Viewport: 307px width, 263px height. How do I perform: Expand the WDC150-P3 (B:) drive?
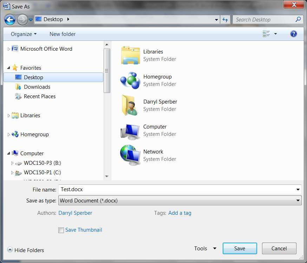coord(12,163)
